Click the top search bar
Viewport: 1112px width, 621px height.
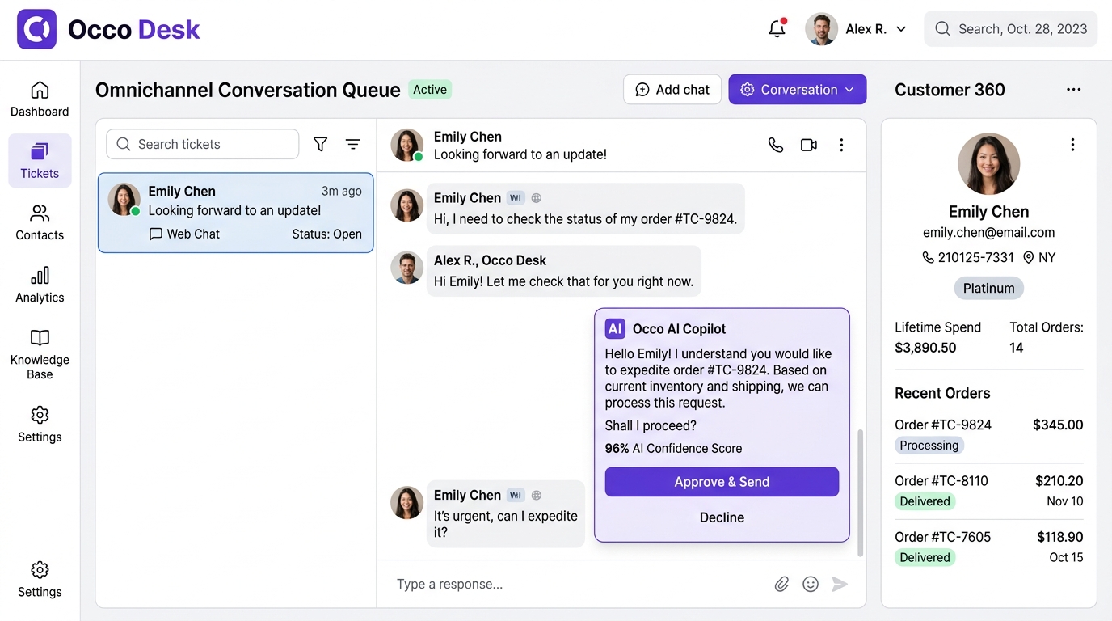pos(1011,29)
